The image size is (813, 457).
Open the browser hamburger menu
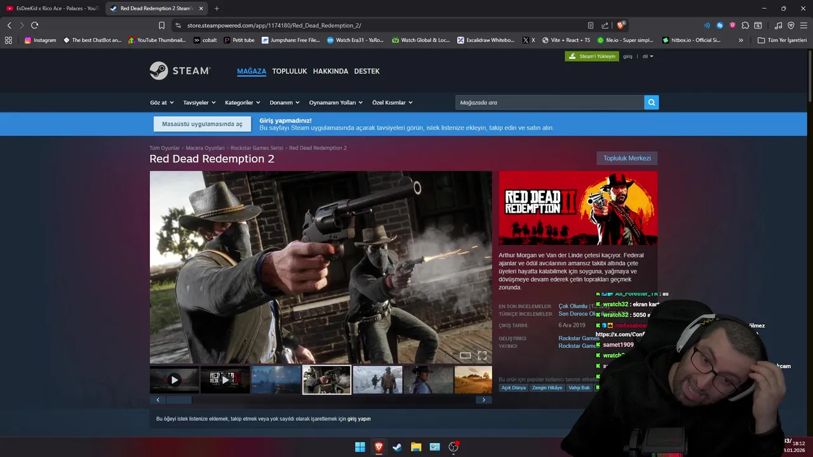tap(803, 25)
